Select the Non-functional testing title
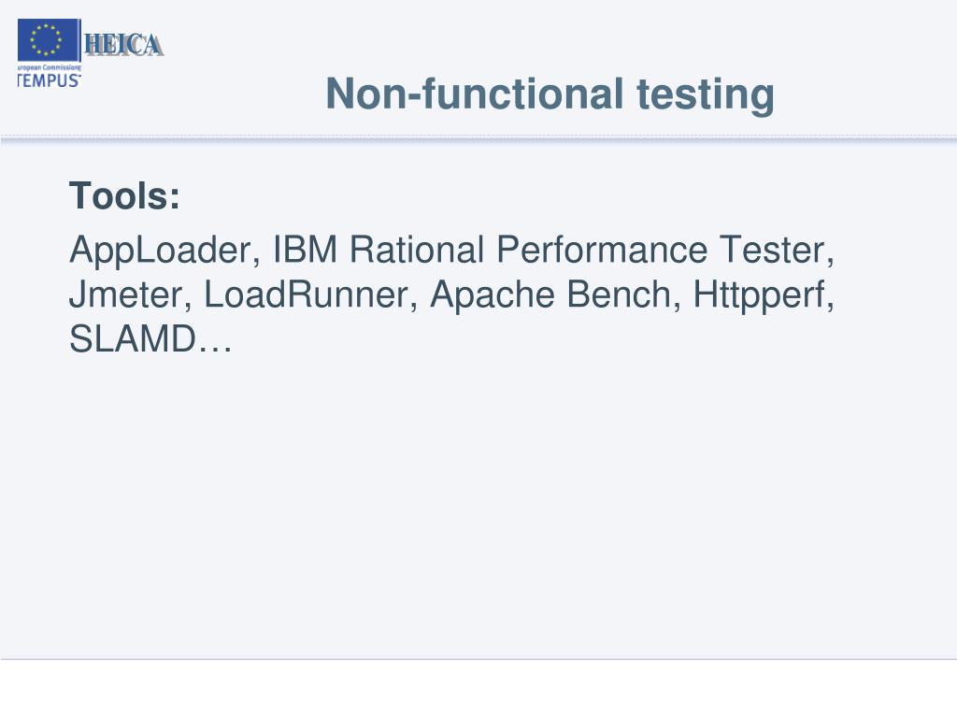The width and height of the screenshot is (957, 718). (x=550, y=94)
